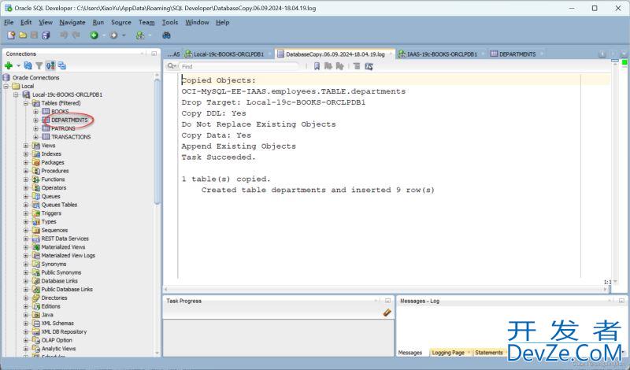Screen dimensions: 630x370
Task: Open the File menu
Action: pyautogui.click(x=9, y=22)
